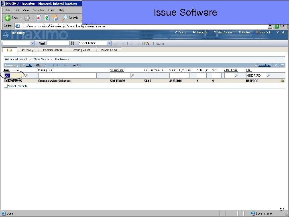Image resolution: width=289 pixels, height=217 pixels.
Task: Open the query dropdown left of Find
Action: tap(33, 43)
